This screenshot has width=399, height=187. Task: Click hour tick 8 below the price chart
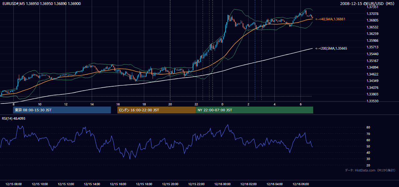(x=14, y=104)
